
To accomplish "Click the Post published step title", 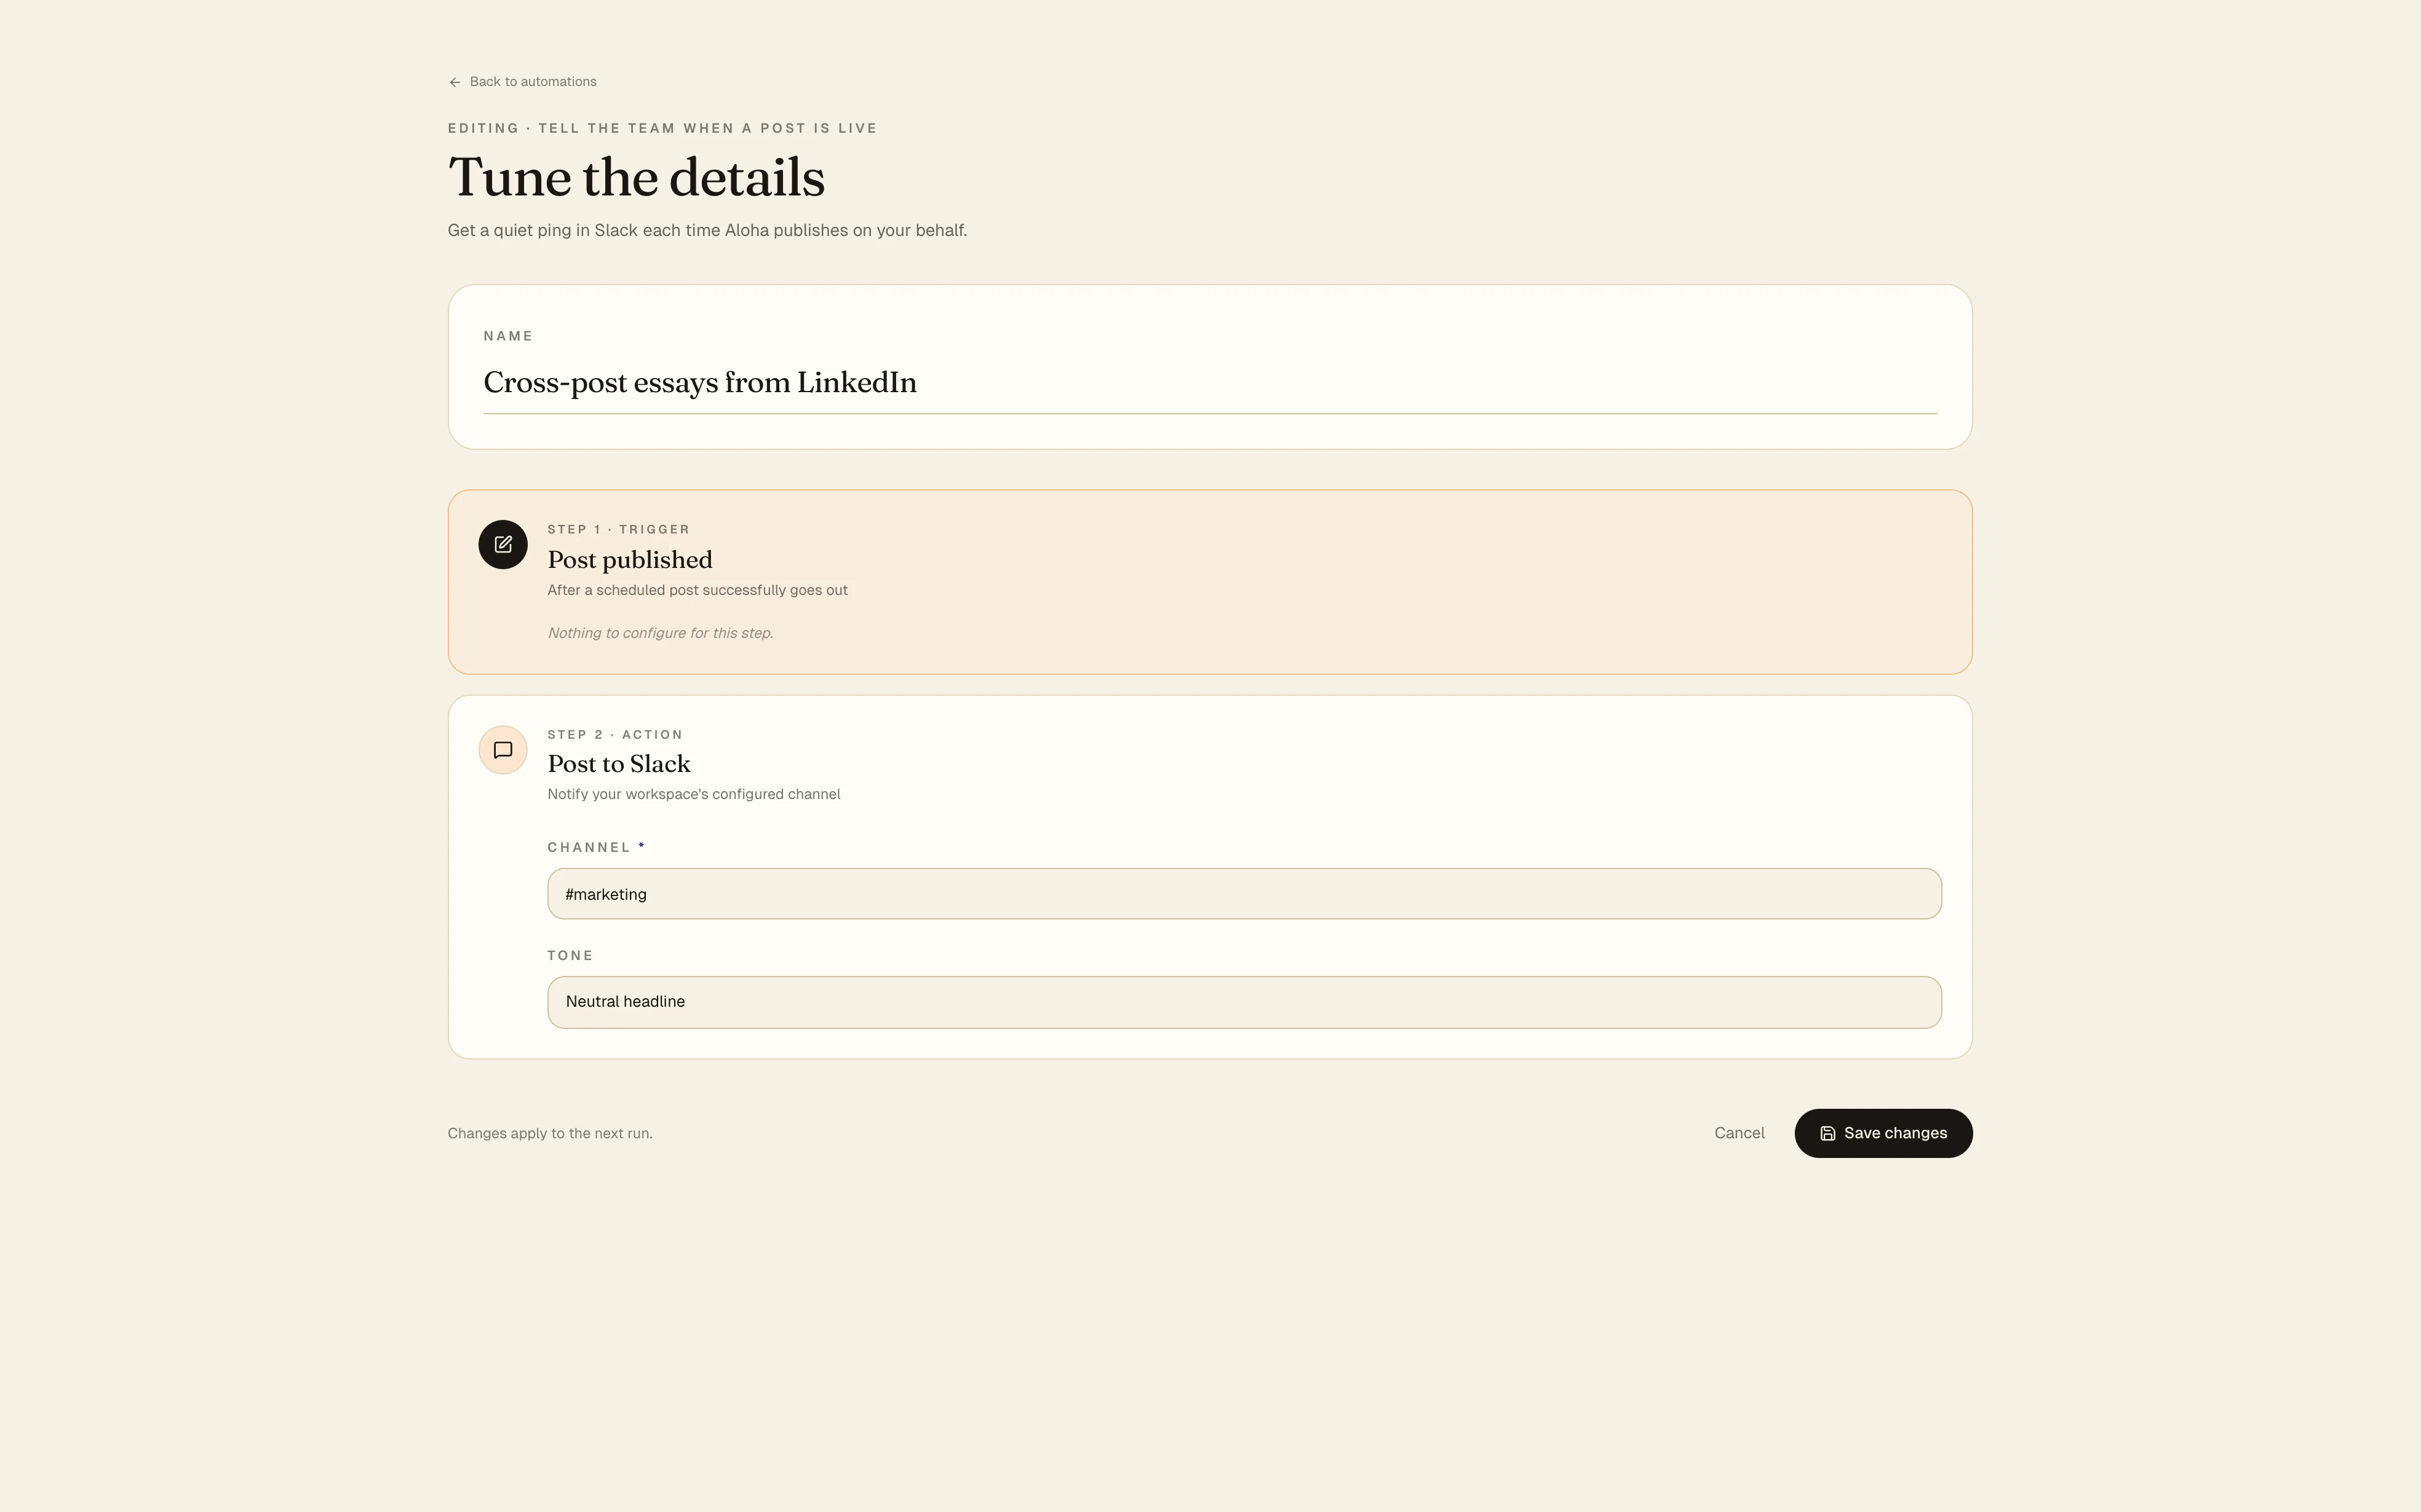I will tap(629, 559).
